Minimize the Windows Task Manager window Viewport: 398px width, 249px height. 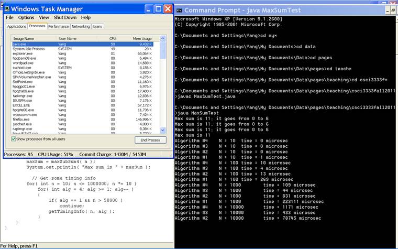click(148, 9)
